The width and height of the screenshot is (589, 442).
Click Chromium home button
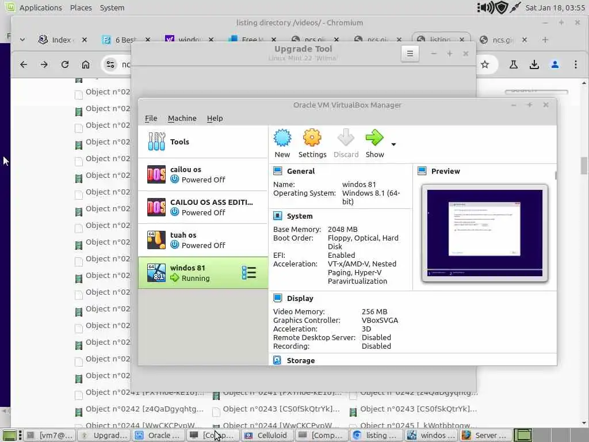[x=86, y=64]
